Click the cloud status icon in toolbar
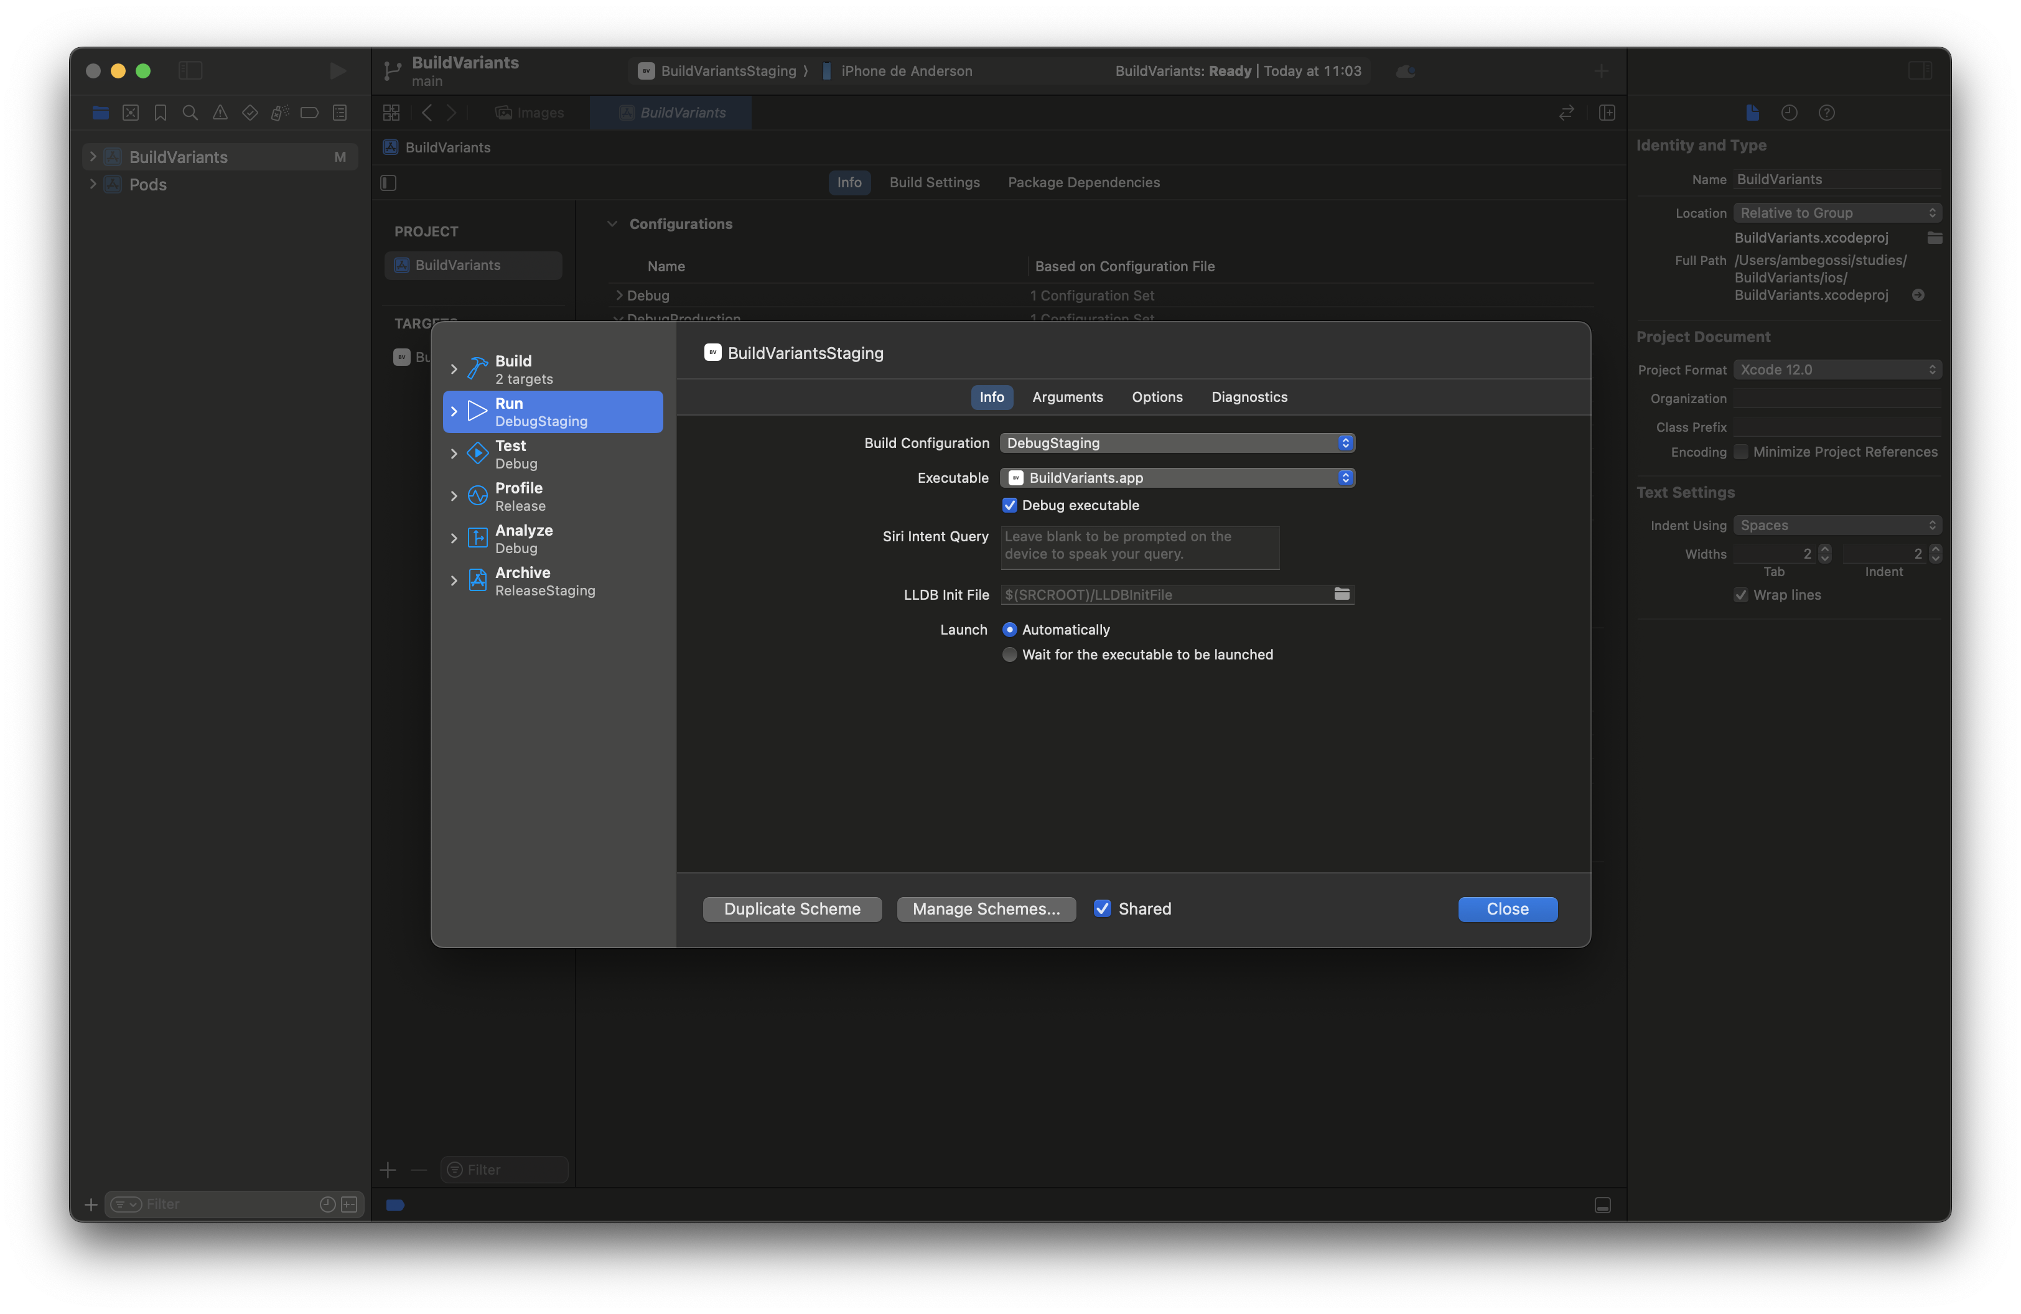The width and height of the screenshot is (2021, 1314). tap(1406, 70)
